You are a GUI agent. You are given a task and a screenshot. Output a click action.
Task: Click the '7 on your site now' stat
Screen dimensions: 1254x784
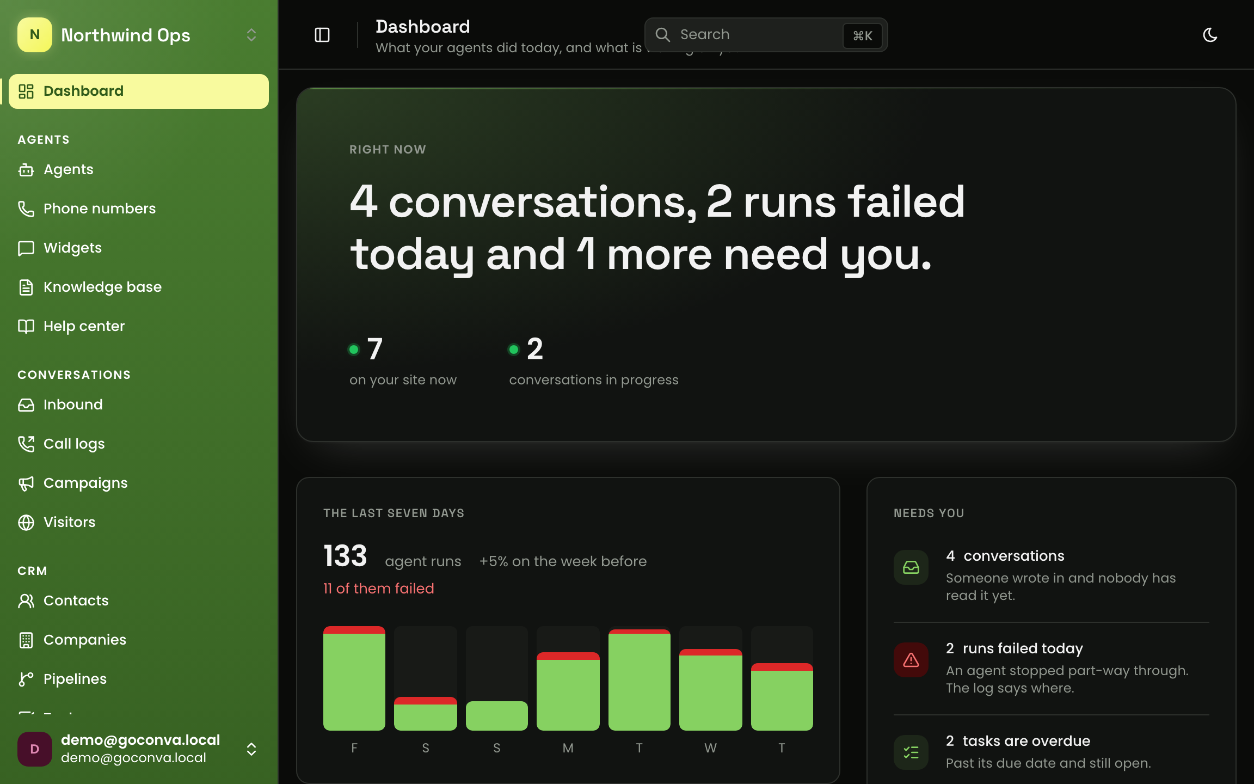pos(403,361)
